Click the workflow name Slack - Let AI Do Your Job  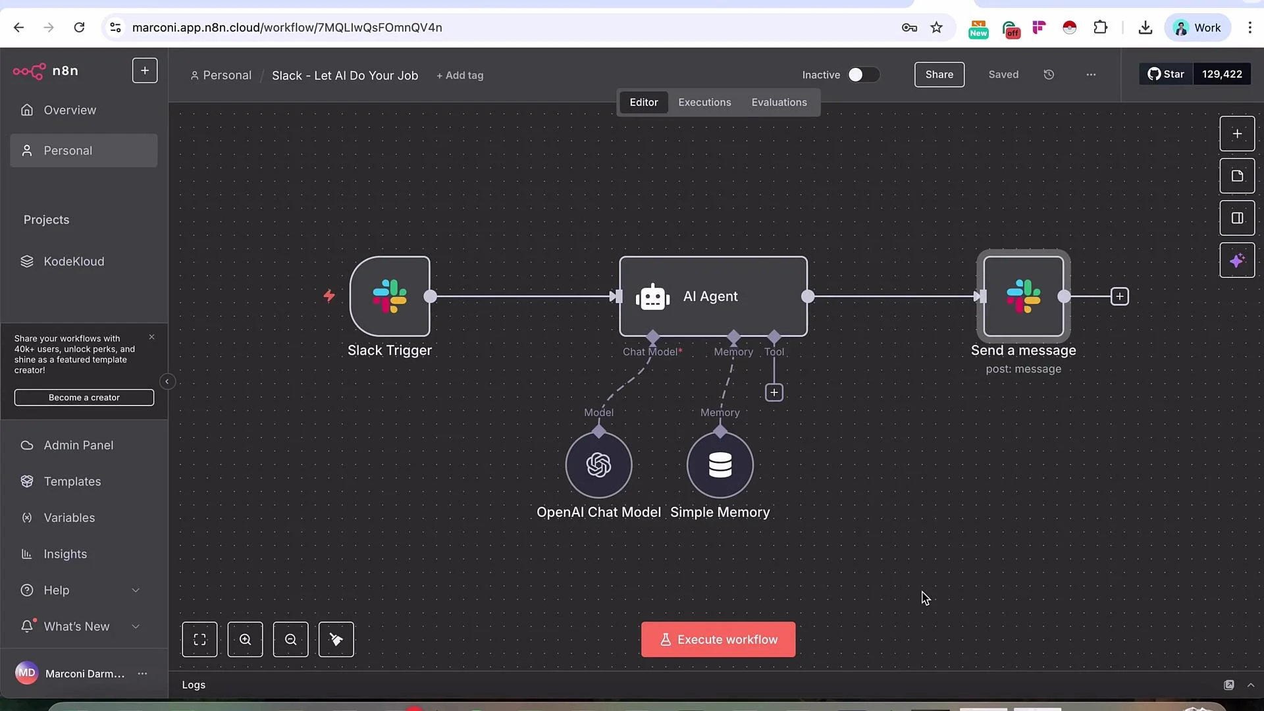345,76
